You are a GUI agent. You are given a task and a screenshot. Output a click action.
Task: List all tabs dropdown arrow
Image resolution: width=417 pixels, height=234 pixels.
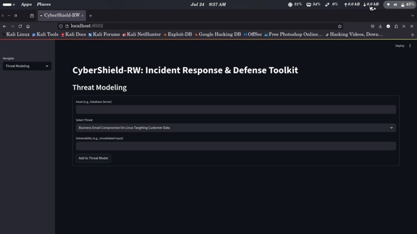412,15
